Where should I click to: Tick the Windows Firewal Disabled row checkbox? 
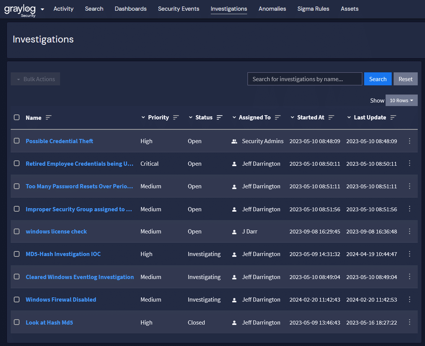coord(17,299)
